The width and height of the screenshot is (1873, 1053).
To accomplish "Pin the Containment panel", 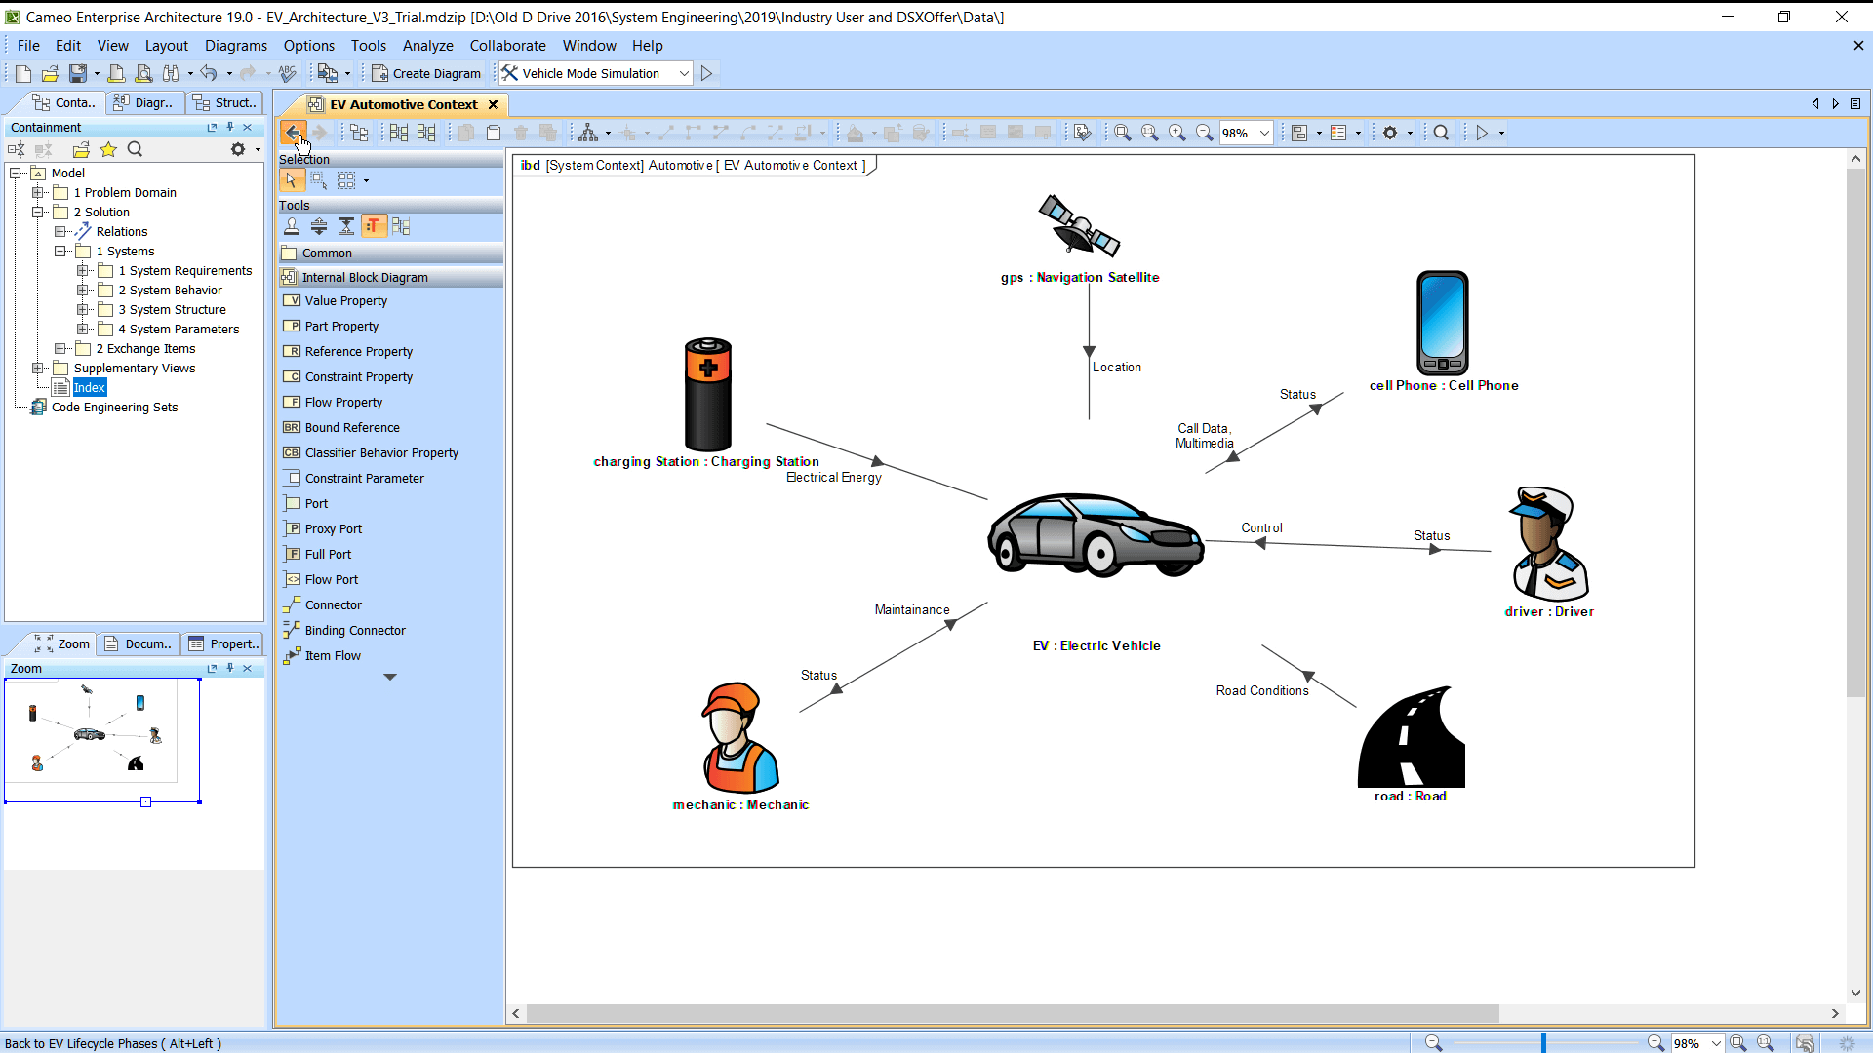I will (x=230, y=127).
